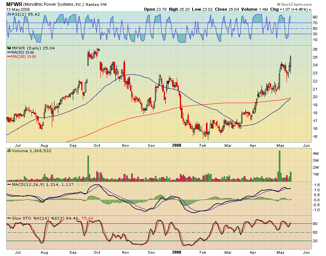This screenshot has width=326, height=256.
Task: Click the 15 price axis label
Action: point(315,136)
